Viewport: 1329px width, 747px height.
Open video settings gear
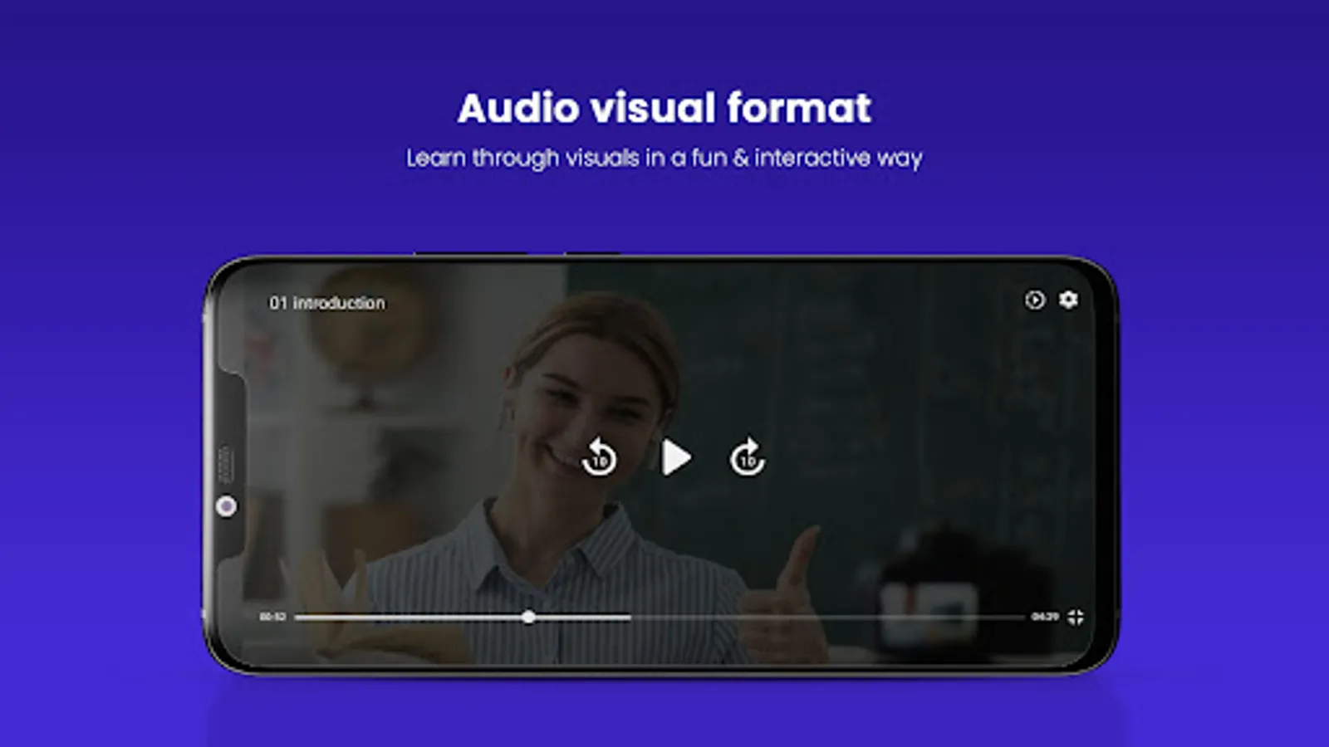pyautogui.click(x=1068, y=299)
